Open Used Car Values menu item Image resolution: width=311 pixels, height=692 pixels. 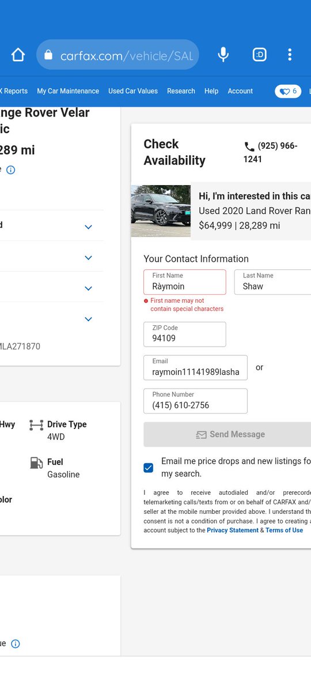tap(133, 91)
